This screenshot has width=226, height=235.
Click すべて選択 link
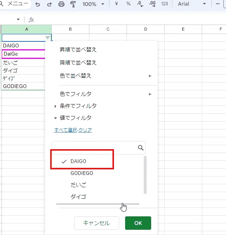66,130
